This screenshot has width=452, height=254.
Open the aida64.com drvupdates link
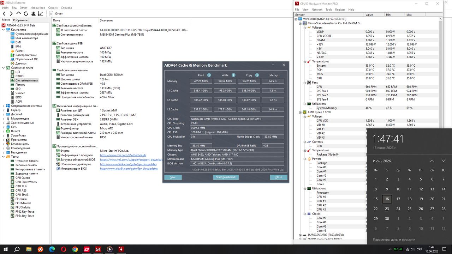[128, 164]
